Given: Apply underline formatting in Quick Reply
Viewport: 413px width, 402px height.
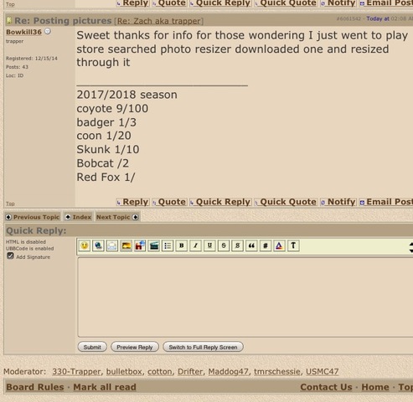Looking at the screenshot, I should coord(209,245).
